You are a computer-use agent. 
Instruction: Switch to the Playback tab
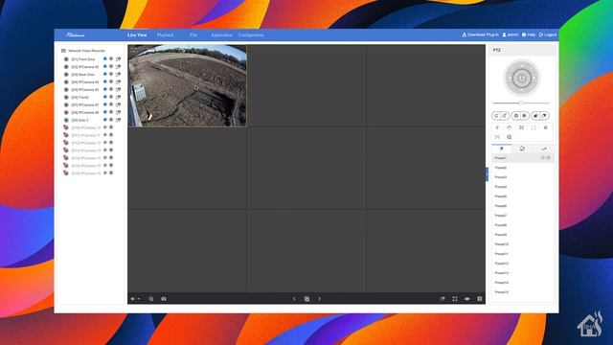[165, 35]
